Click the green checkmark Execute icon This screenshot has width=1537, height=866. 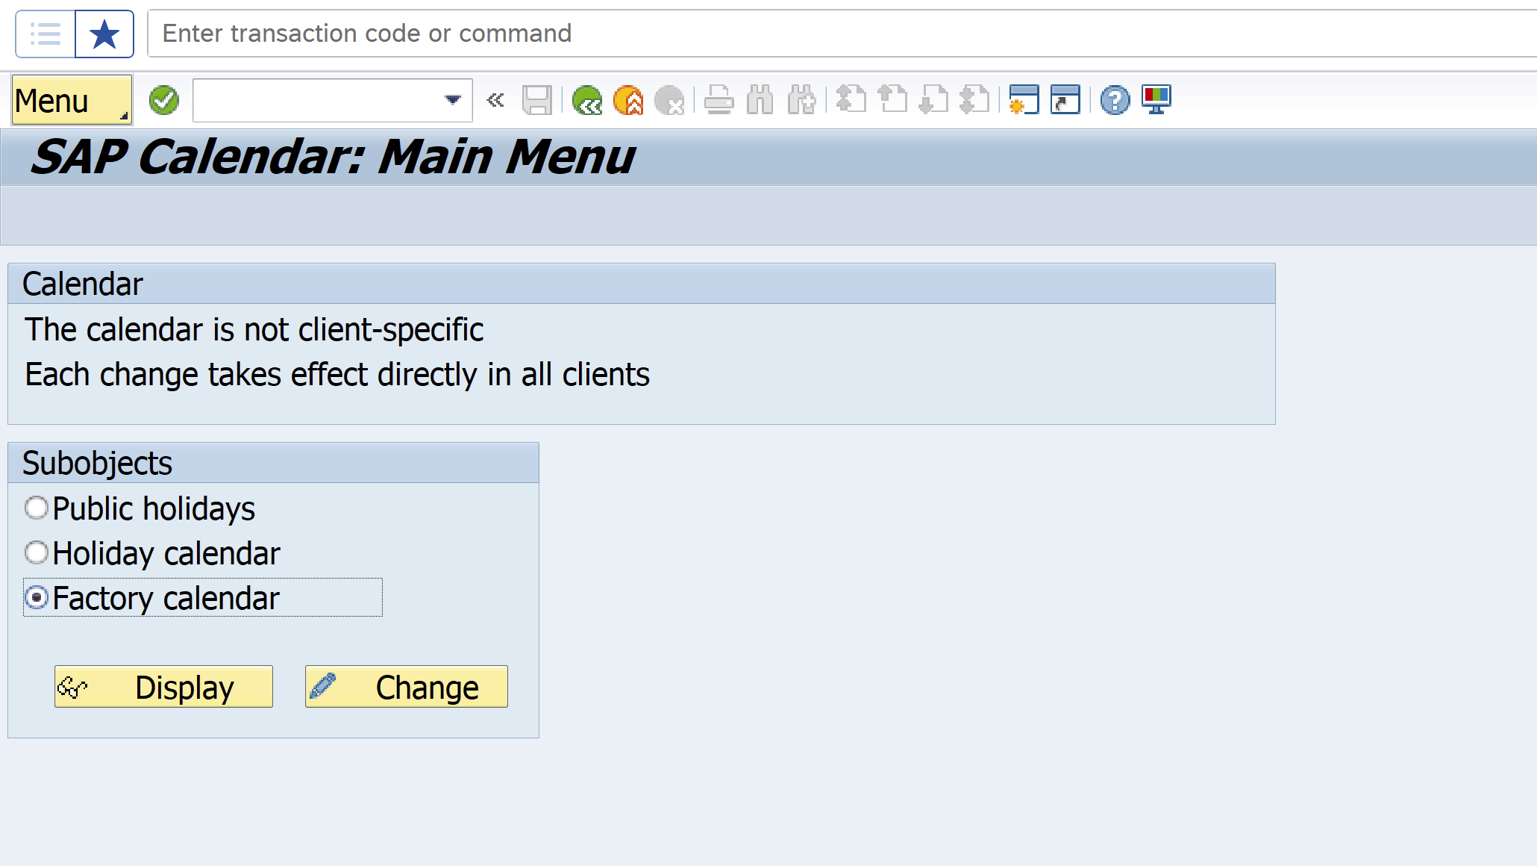(163, 99)
